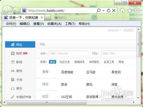
Task: Click the horizontal scrollbar left arrow
Action: (4, 102)
